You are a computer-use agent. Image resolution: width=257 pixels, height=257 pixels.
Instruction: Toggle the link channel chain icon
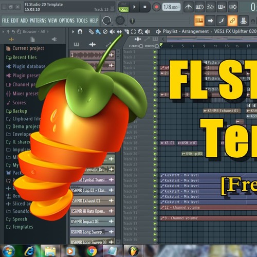[232, 21]
